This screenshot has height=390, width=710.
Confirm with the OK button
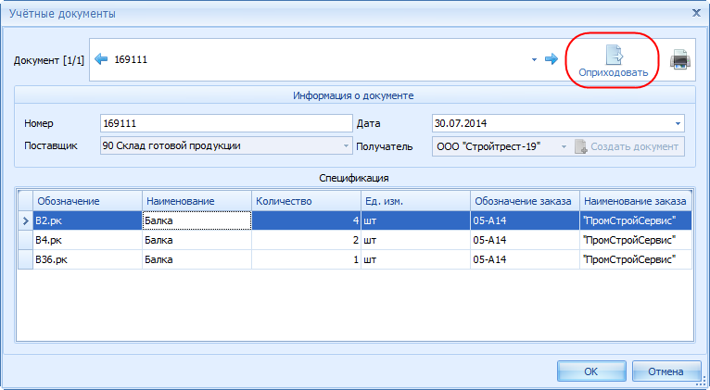[x=591, y=371]
